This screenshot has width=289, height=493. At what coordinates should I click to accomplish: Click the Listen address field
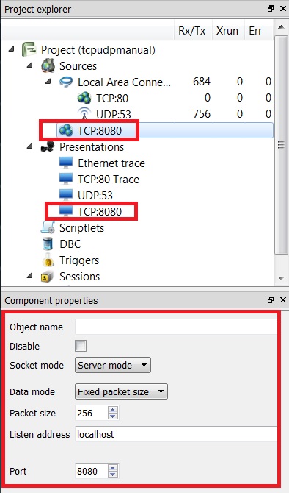click(176, 434)
